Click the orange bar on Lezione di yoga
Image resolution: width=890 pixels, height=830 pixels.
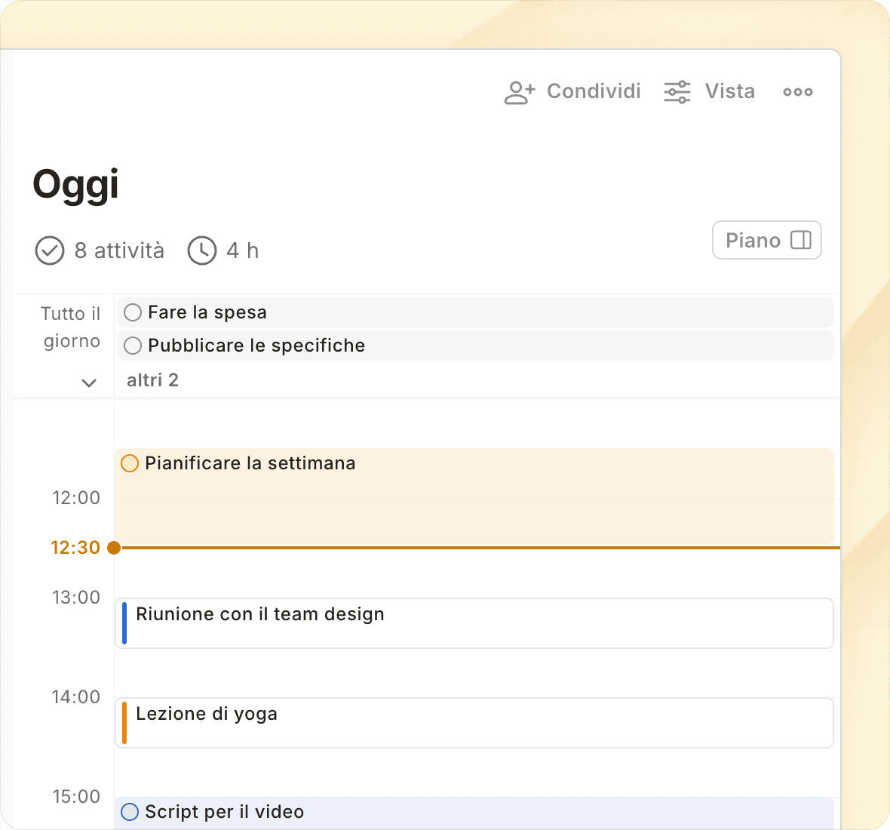(x=124, y=723)
